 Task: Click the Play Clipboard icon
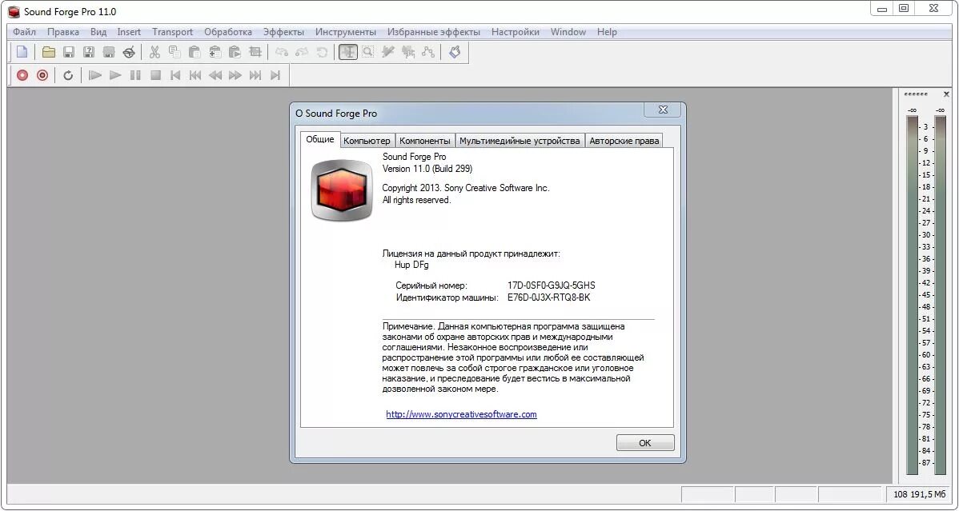pyautogui.click(x=235, y=52)
